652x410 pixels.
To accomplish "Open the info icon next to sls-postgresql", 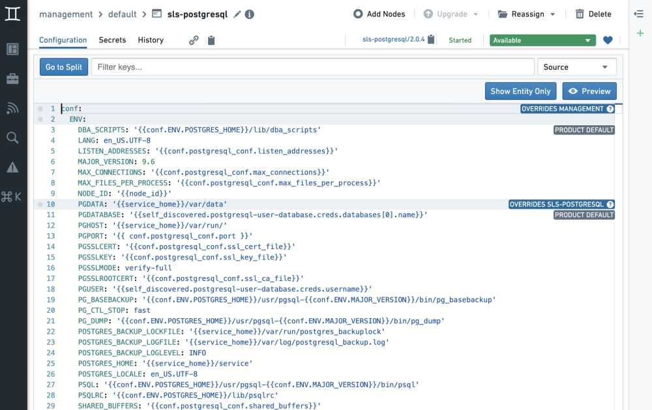I will point(250,14).
